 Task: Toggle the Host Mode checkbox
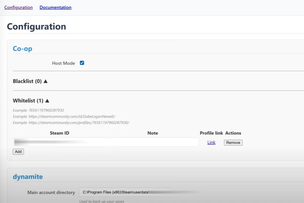point(82,63)
